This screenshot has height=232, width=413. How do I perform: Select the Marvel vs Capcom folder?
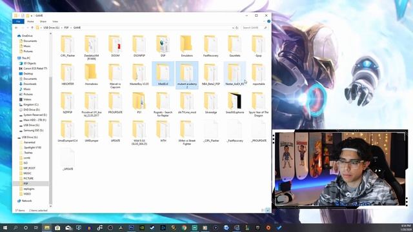[x=115, y=76]
